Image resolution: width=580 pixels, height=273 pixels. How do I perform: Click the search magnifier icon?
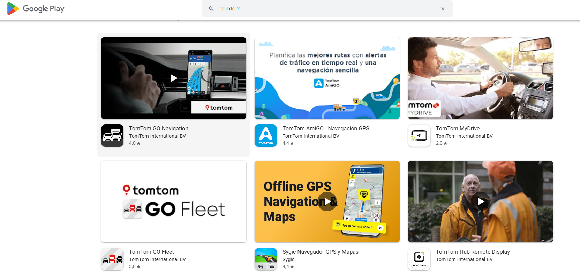211,9
